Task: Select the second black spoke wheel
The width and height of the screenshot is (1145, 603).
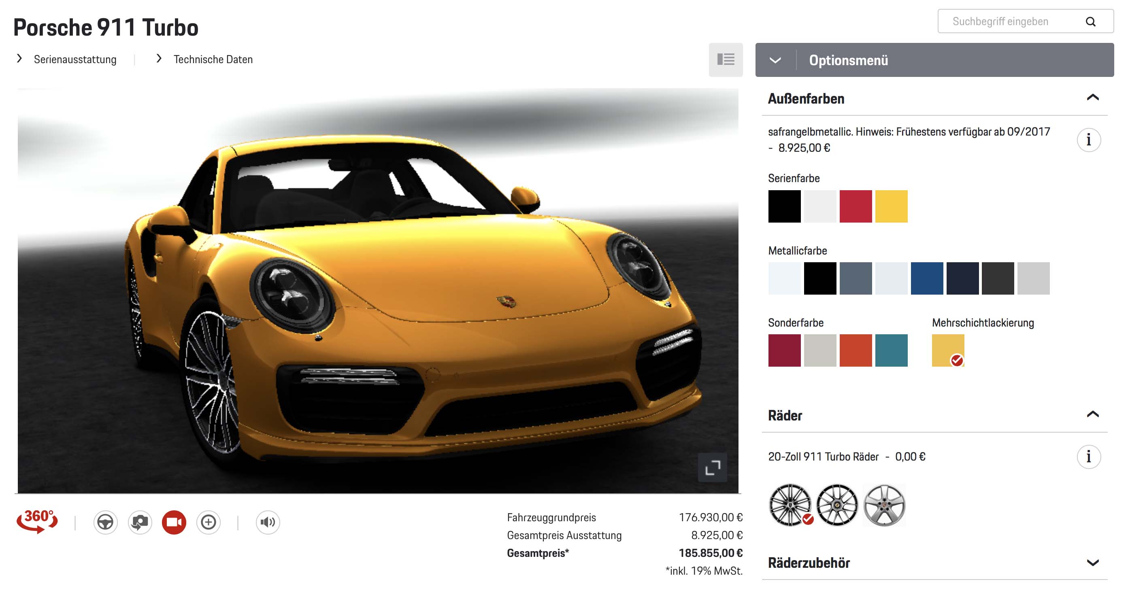Action: pos(837,505)
